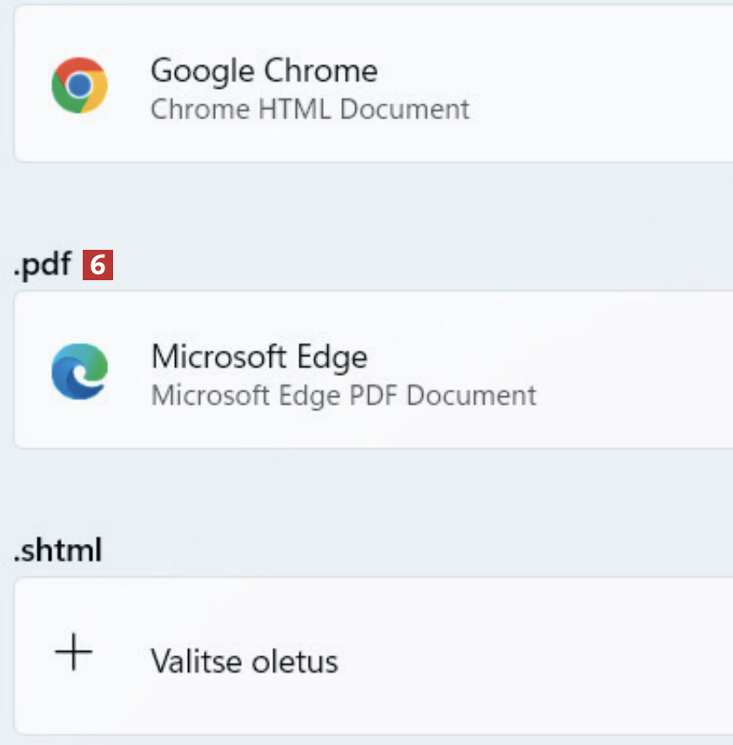This screenshot has height=745, width=733.
Task: Select the "Google Chrome" app name text
Action: point(264,70)
